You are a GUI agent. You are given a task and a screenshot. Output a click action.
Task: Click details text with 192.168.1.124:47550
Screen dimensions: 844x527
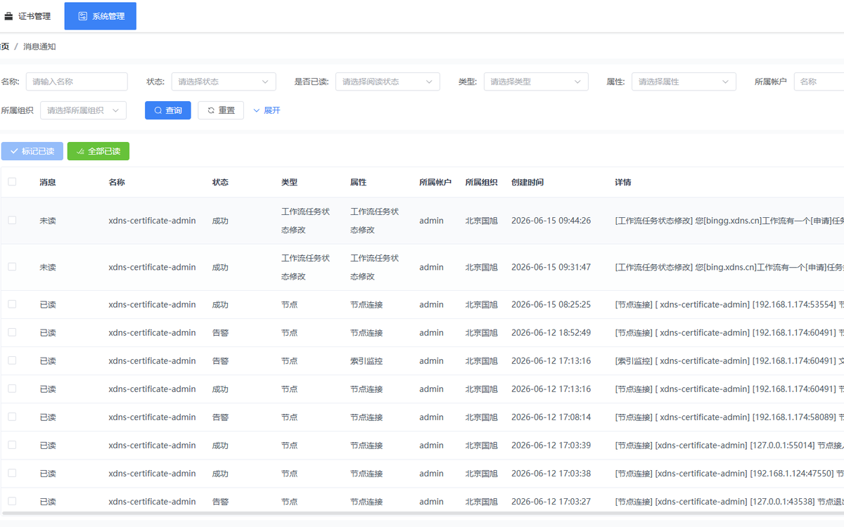pos(729,474)
